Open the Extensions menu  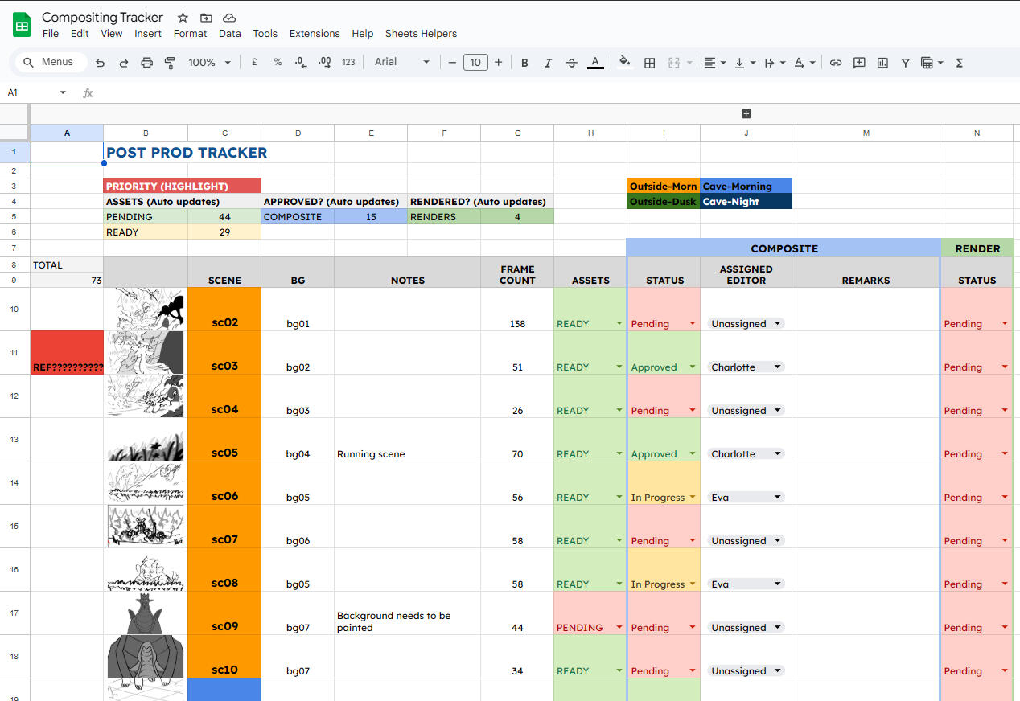pos(315,34)
